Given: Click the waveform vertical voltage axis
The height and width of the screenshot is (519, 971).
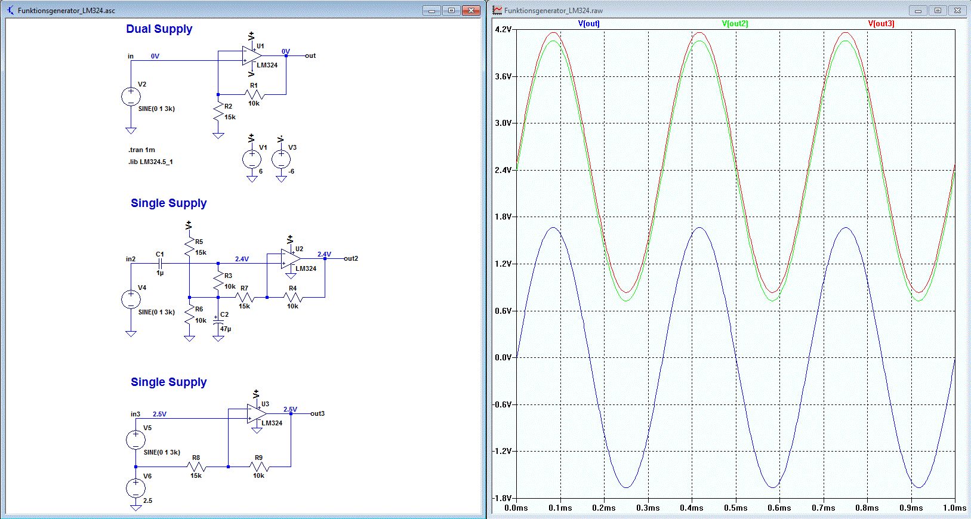Looking at the screenshot, I should pos(503,264).
